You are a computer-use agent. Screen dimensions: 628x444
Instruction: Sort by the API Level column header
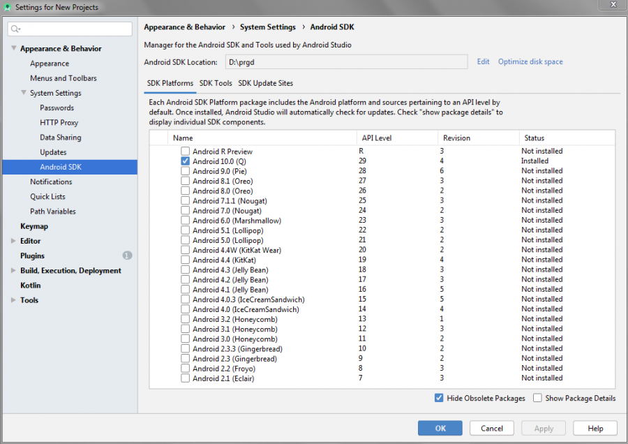397,138
